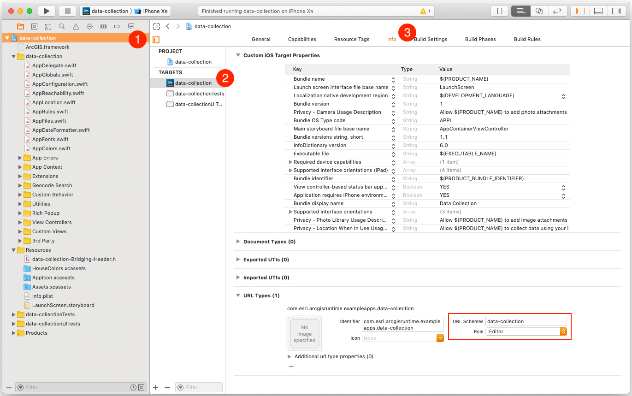The image size is (632, 396).
Task: Open the report navigator
Action: click(x=131, y=26)
